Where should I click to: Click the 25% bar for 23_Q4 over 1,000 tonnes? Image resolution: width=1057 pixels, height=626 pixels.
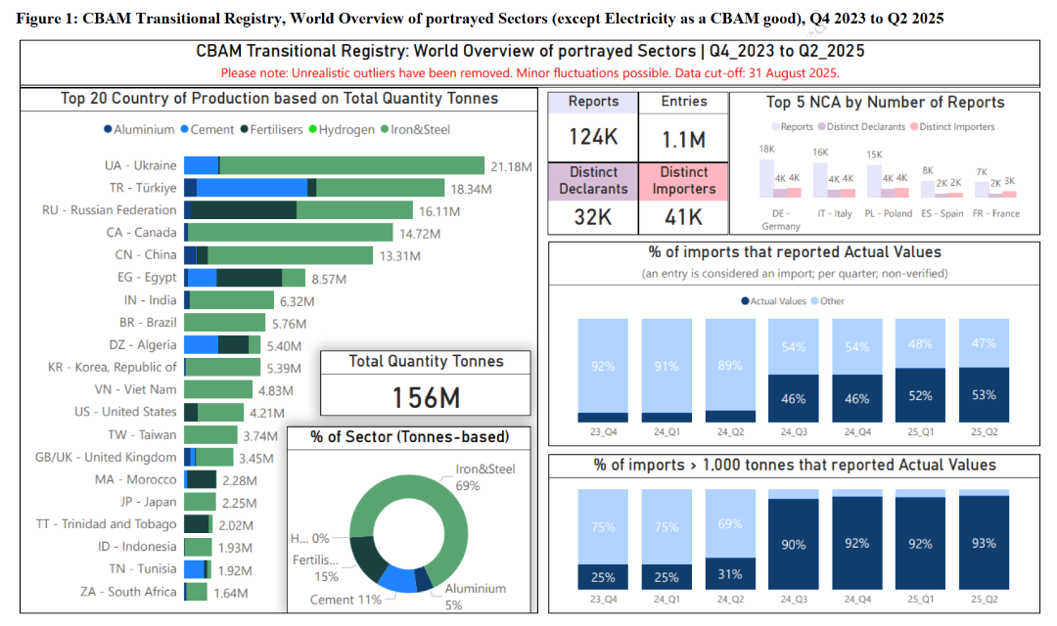(x=603, y=578)
